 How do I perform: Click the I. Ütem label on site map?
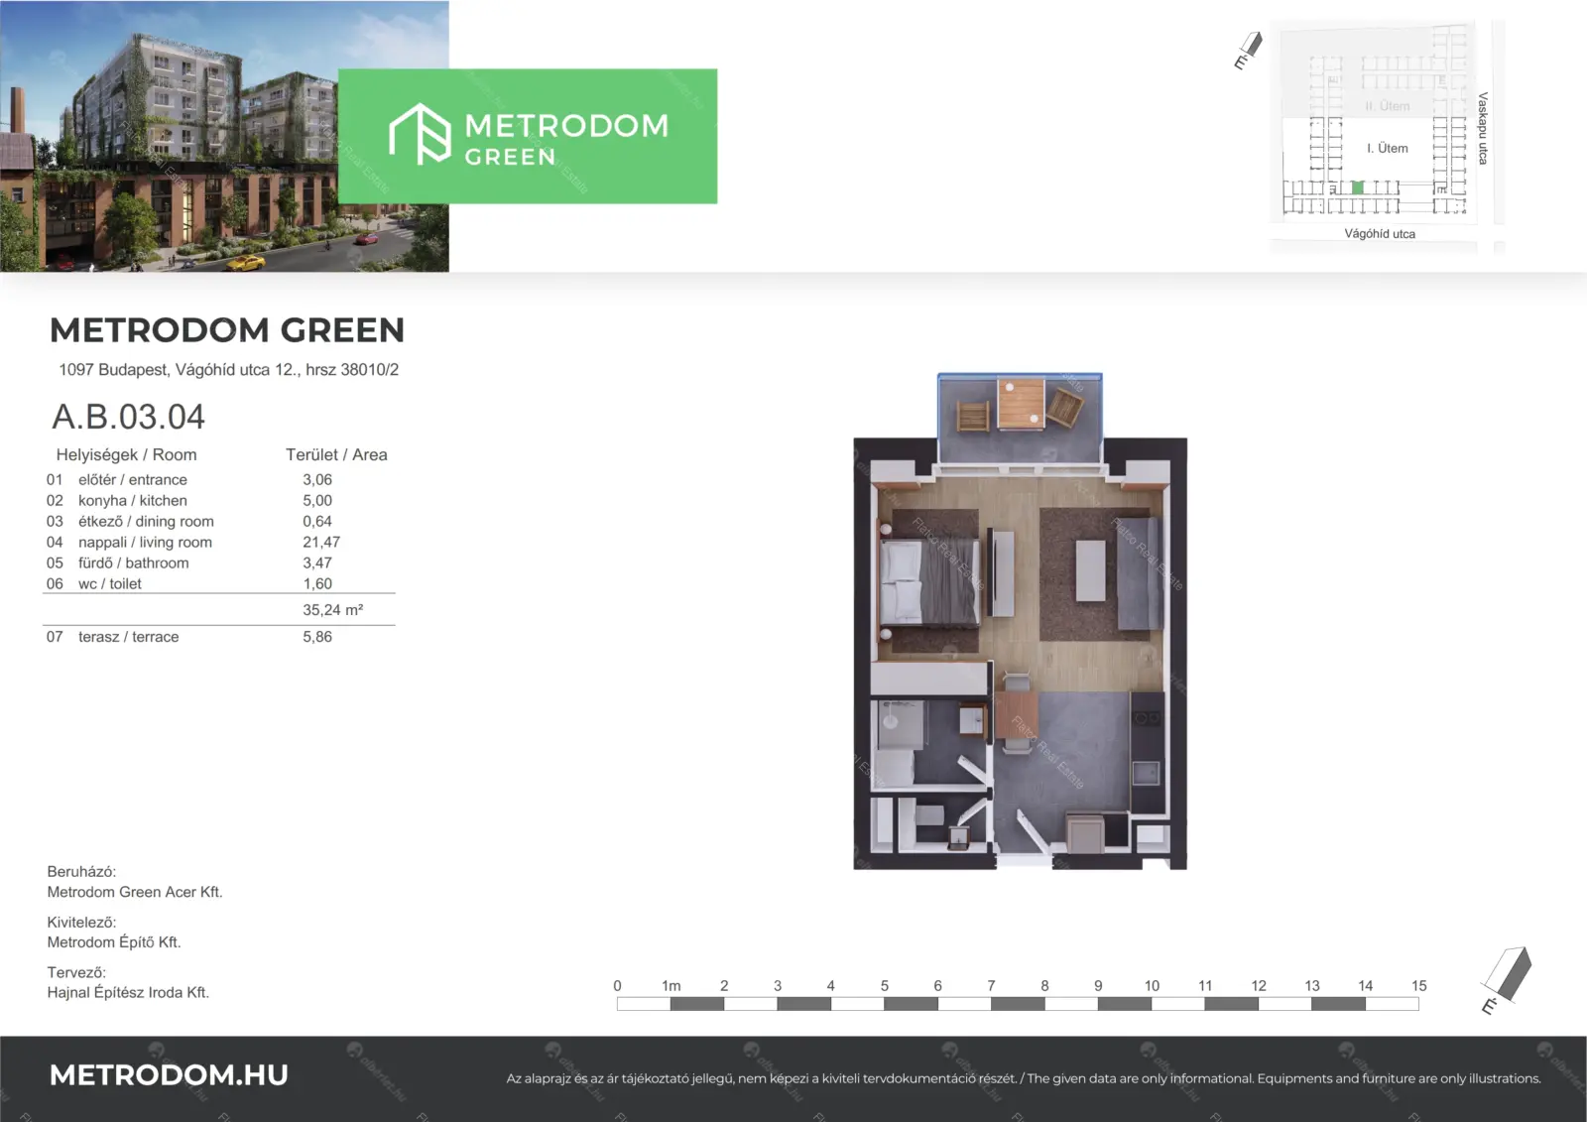(1387, 148)
